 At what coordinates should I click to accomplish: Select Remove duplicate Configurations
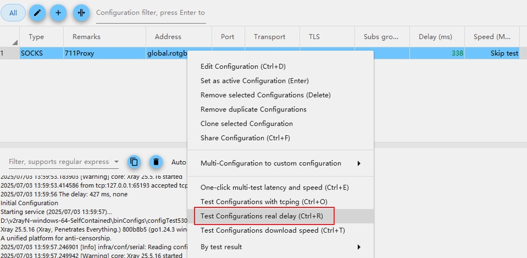tap(253, 109)
